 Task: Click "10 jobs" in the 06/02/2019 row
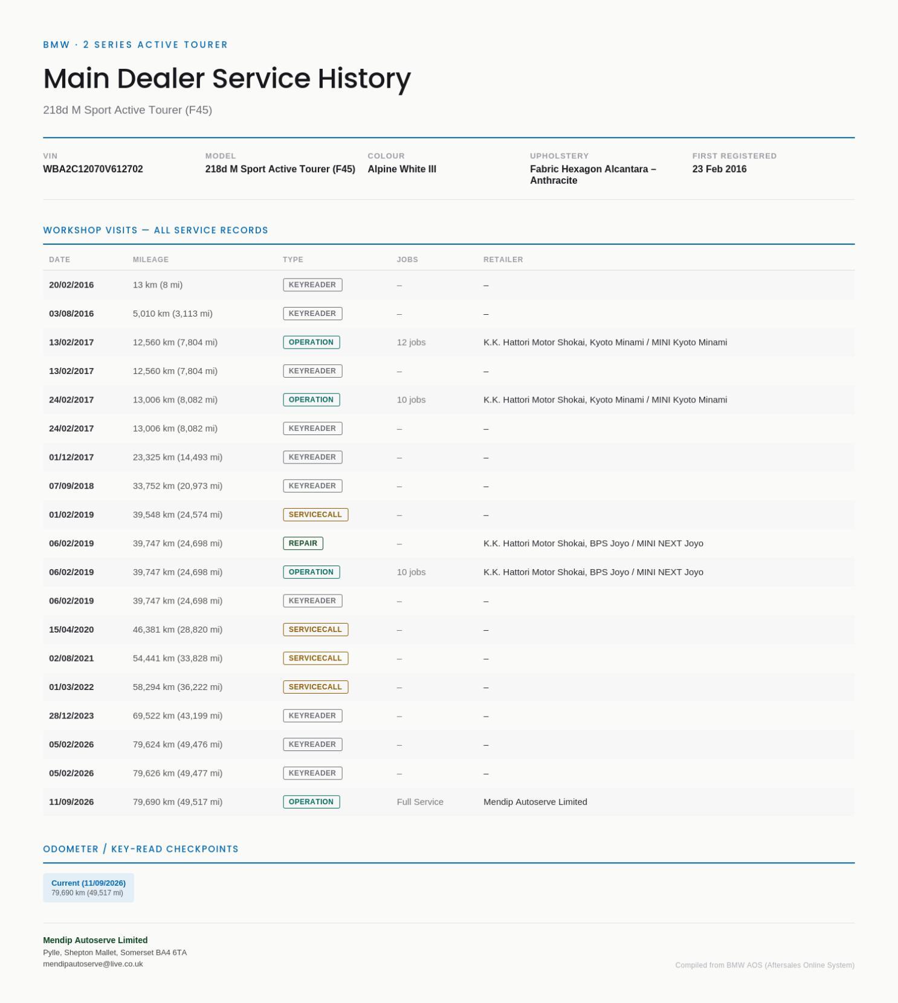412,572
